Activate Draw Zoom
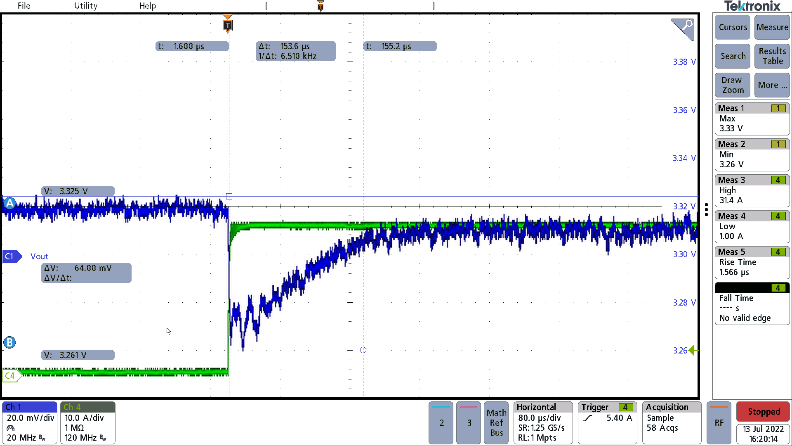This screenshot has width=792, height=446. pyautogui.click(x=733, y=85)
